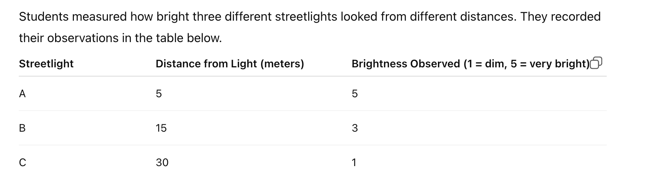Click the distance value 15
The height and width of the screenshot is (186, 663).
tap(161, 128)
